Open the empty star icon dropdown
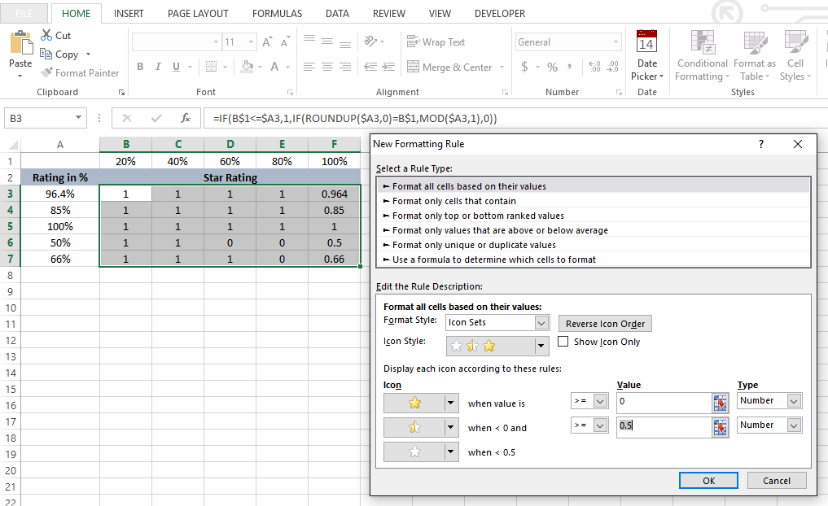This screenshot has width=828, height=506. coord(450,451)
